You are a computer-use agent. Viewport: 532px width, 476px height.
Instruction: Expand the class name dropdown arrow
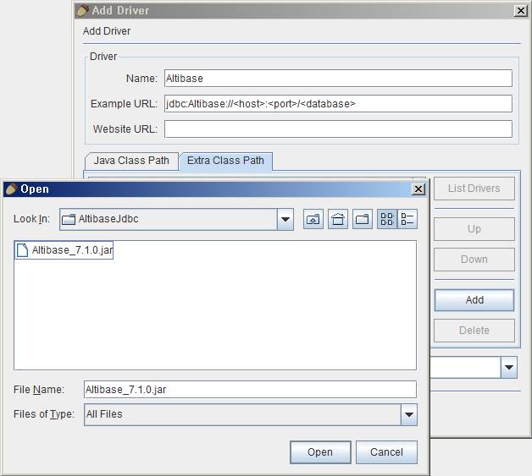coord(509,367)
